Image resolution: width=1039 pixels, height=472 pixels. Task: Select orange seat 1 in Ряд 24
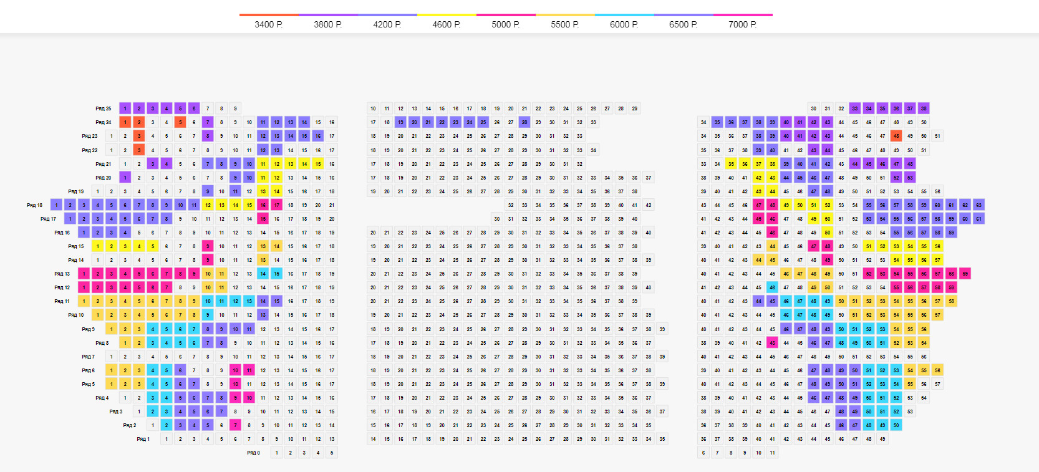(x=125, y=122)
